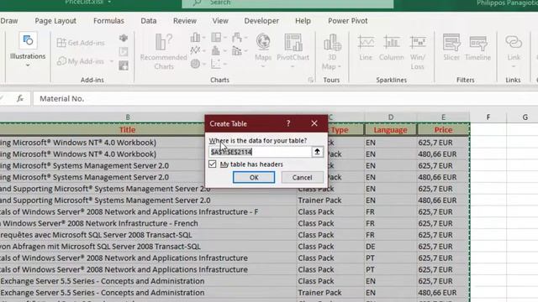Select column D header

coord(390,117)
